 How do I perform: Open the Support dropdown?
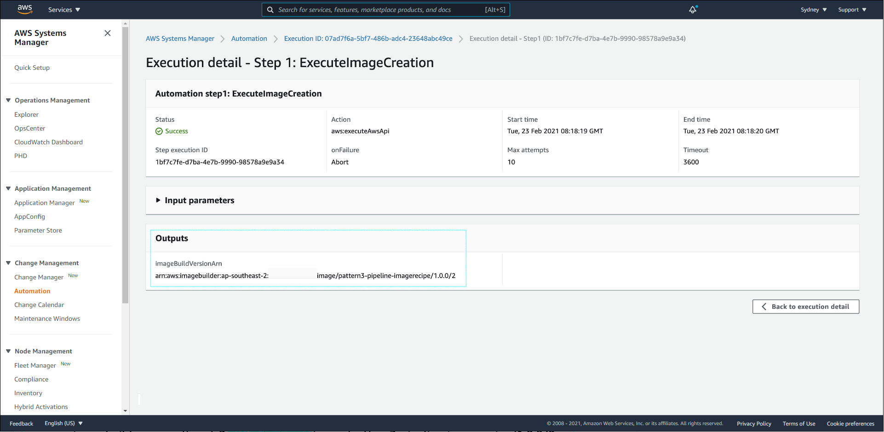[x=852, y=10]
